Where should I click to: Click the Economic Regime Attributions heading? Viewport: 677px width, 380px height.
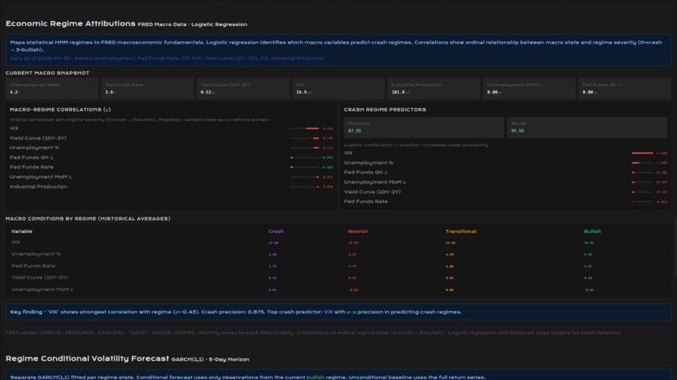tap(71, 23)
